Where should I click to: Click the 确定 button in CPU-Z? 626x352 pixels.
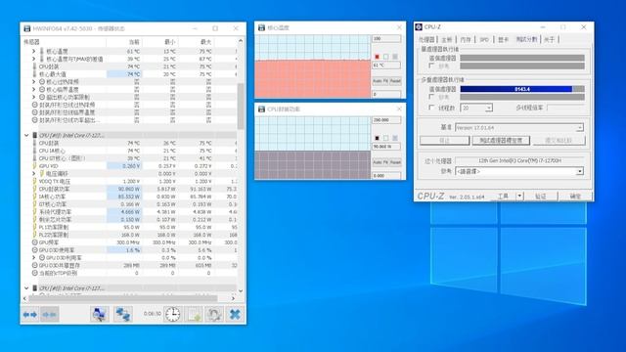[x=575, y=196]
